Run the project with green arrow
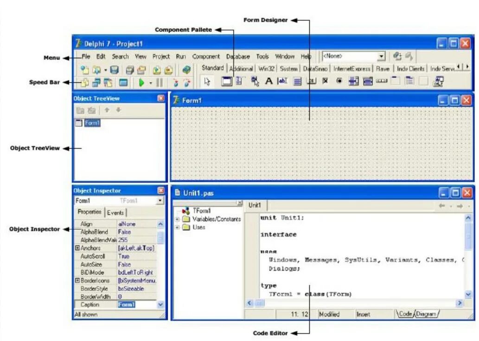The height and width of the screenshot is (341, 479). (x=141, y=82)
